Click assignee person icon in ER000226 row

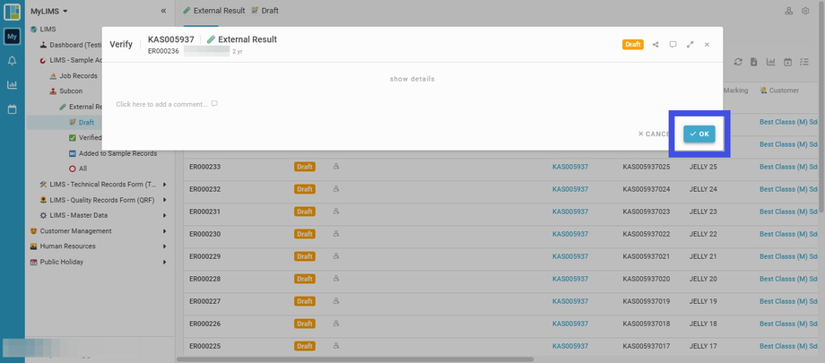point(335,323)
